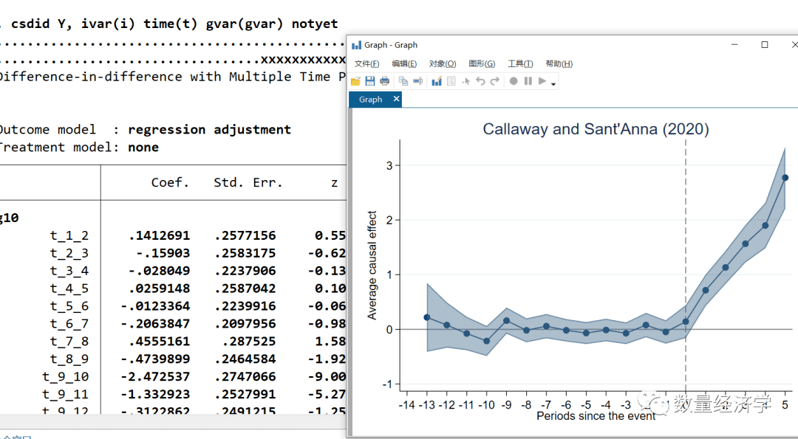The height and width of the screenshot is (439, 798).
Task: Redo the graph edit
Action: click(494, 81)
